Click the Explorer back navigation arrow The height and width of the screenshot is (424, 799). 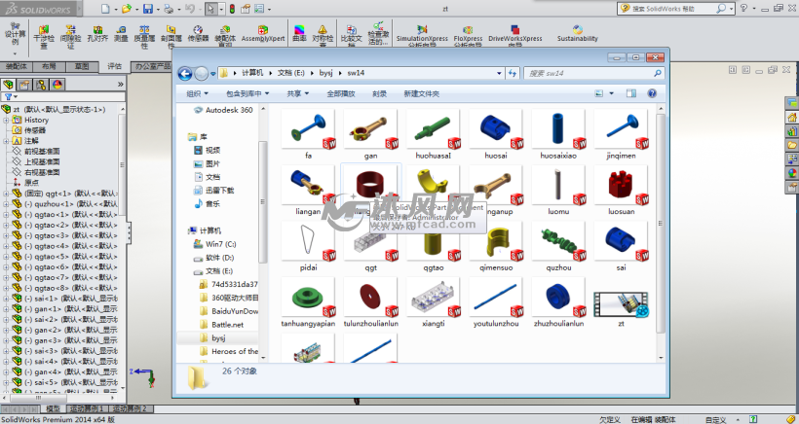tap(185, 74)
